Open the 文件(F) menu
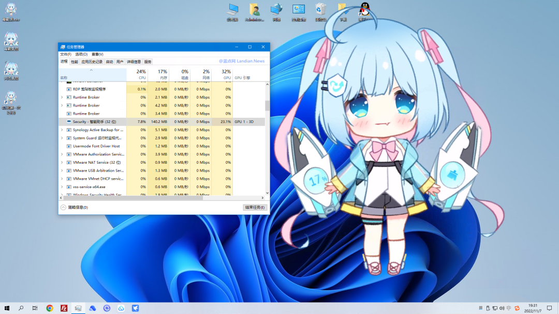 (66, 54)
